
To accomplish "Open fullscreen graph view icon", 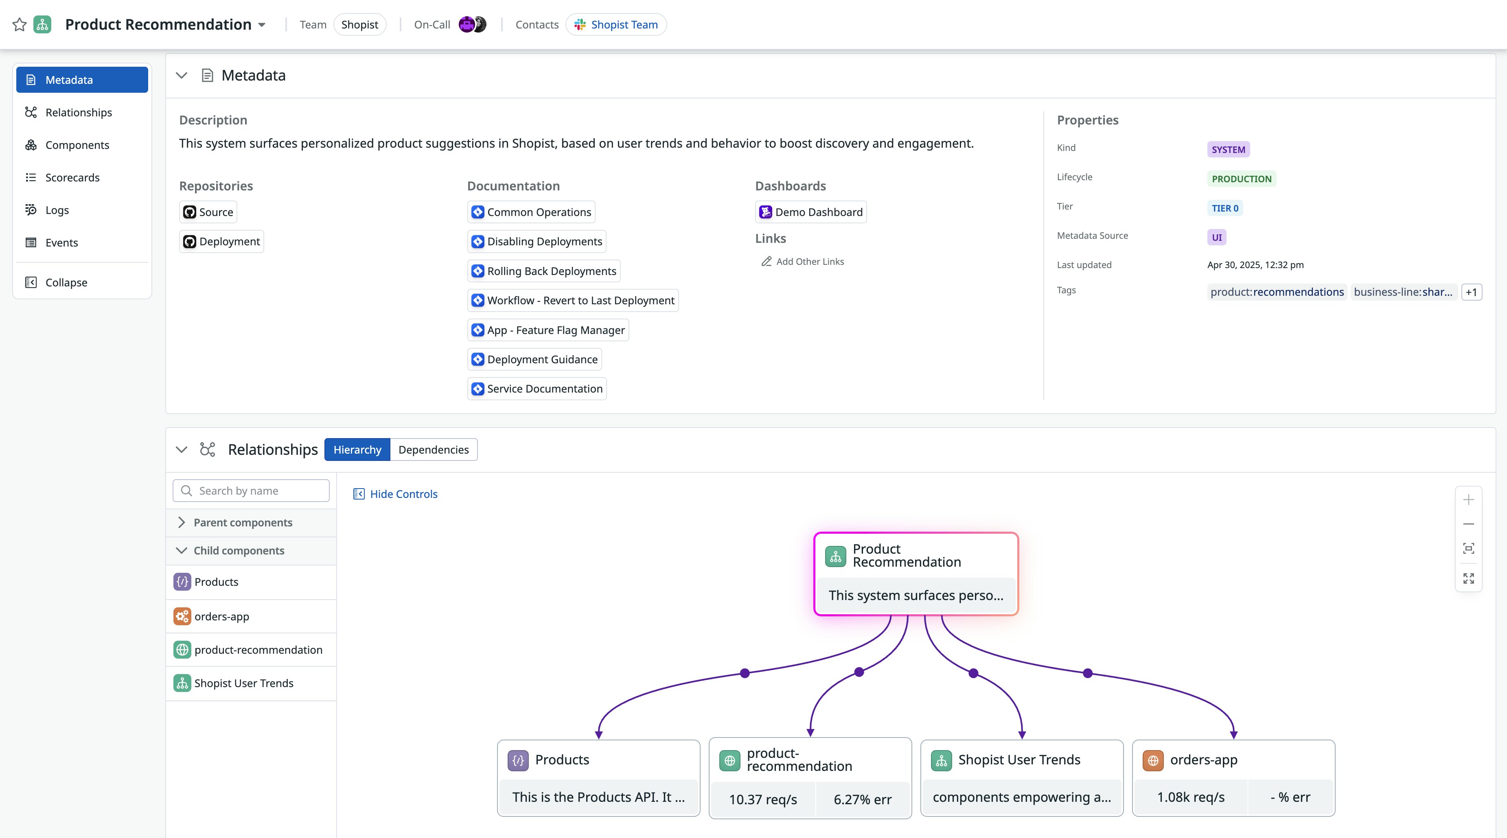I will tap(1468, 578).
